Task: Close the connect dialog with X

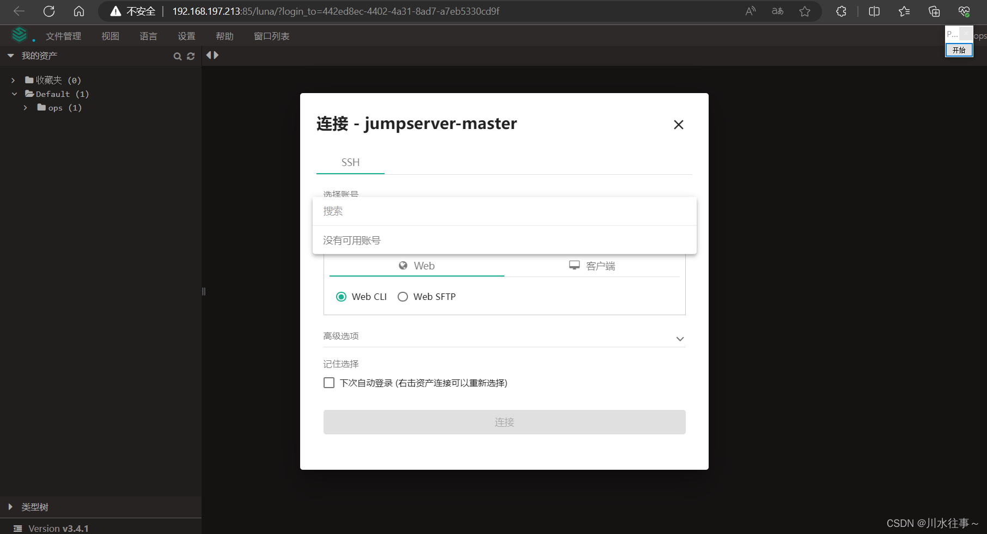Action: pos(678,125)
